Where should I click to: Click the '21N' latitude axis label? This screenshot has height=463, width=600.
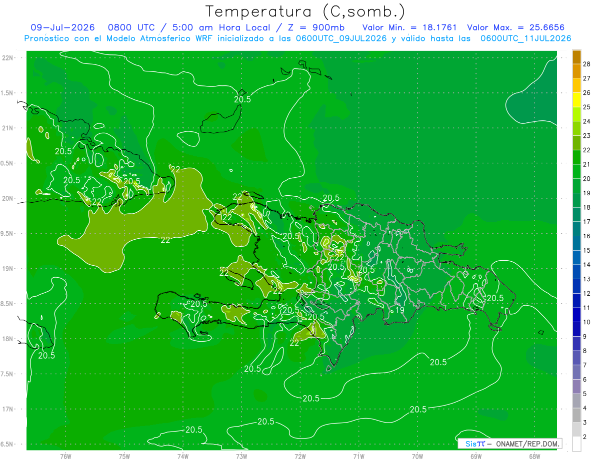pyautogui.click(x=8, y=128)
